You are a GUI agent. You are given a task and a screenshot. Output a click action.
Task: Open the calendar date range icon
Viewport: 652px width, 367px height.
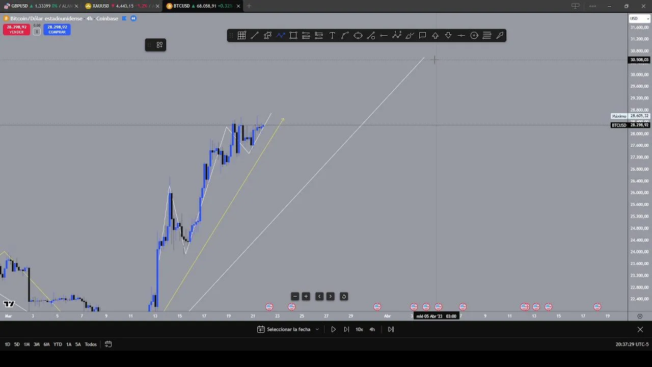point(108,344)
